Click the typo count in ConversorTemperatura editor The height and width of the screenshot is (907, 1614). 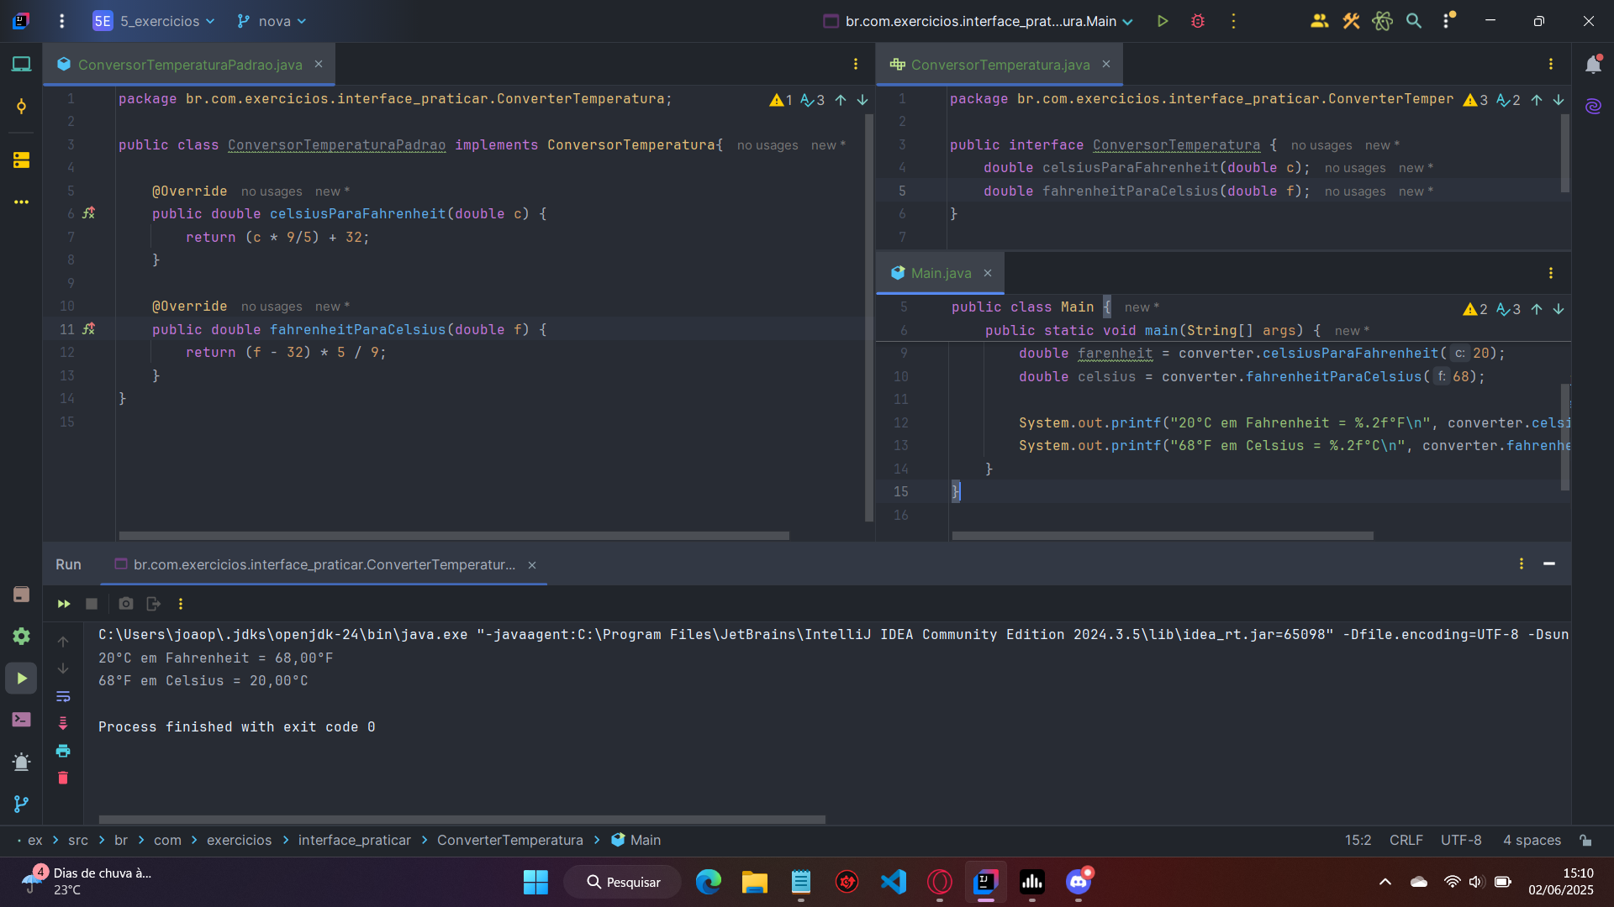tap(1508, 100)
